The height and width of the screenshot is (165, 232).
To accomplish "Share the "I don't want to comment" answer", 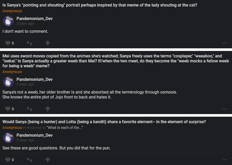I will point(48,43).
